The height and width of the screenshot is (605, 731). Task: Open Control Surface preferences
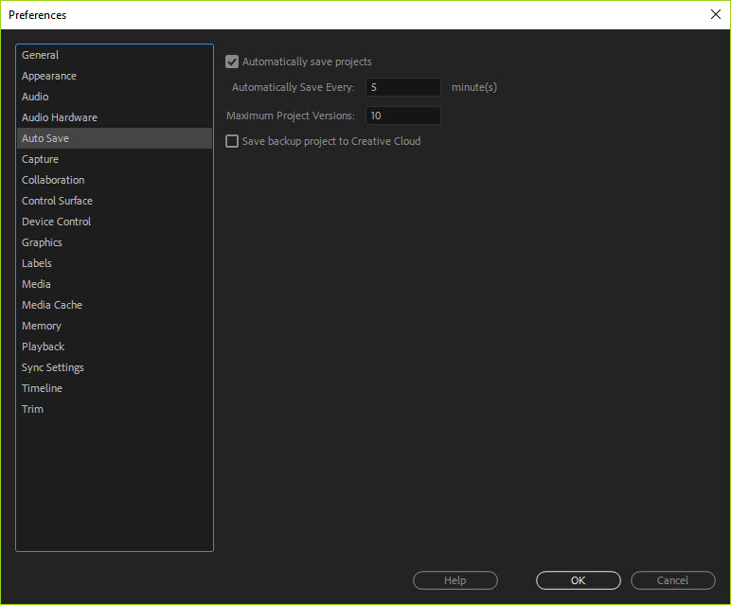[57, 201]
